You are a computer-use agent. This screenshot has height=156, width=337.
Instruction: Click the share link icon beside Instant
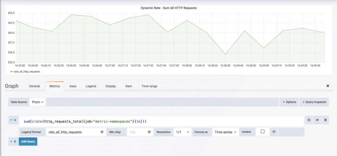point(273,132)
